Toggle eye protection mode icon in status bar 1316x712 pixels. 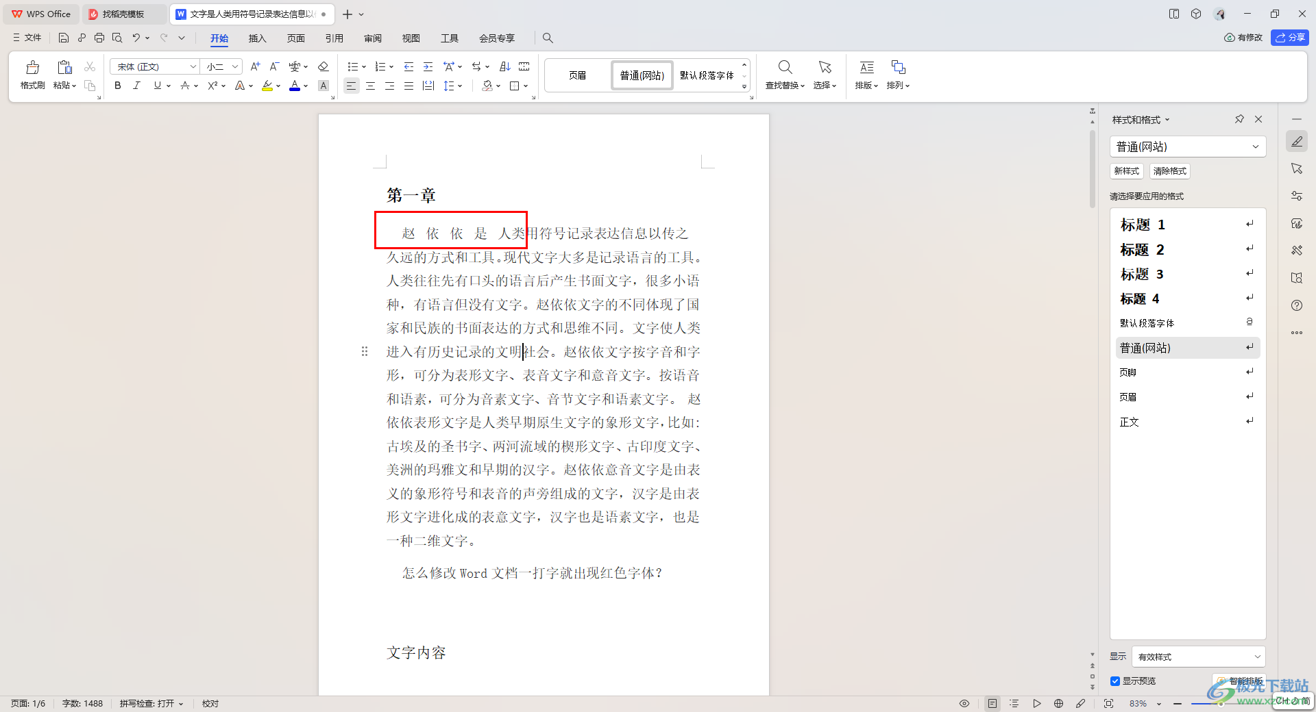click(964, 703)
